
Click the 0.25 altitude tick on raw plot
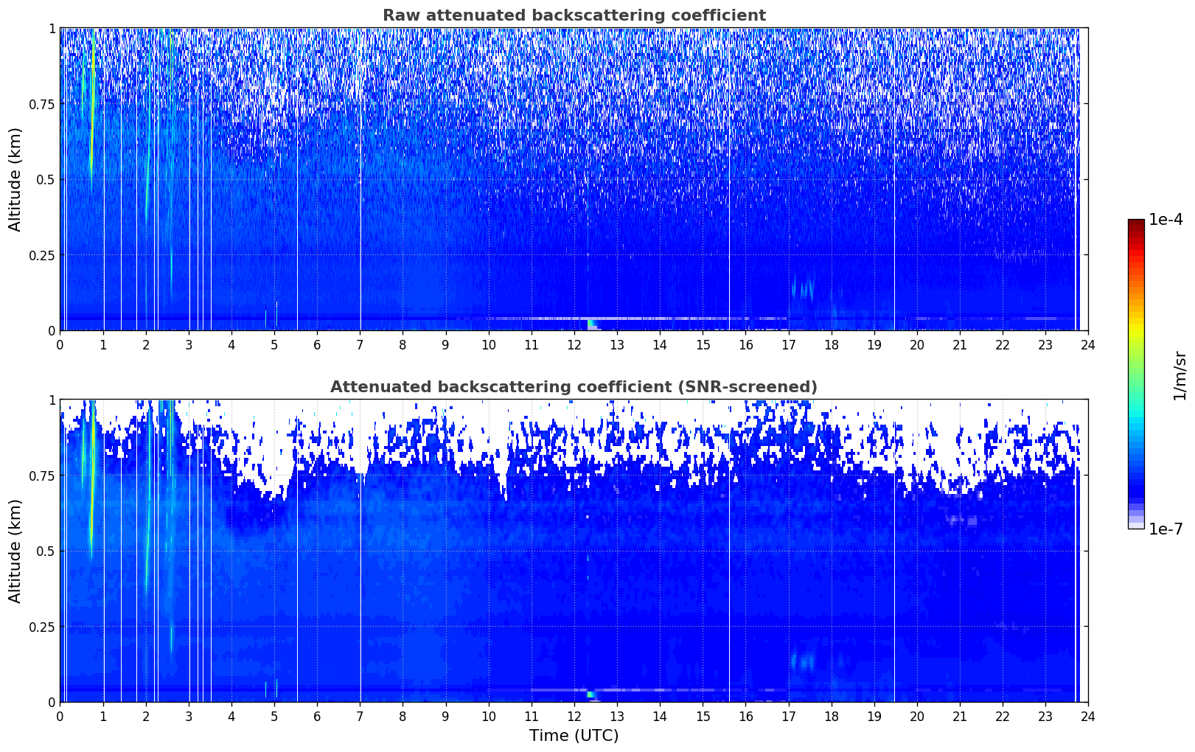point(41,256)
